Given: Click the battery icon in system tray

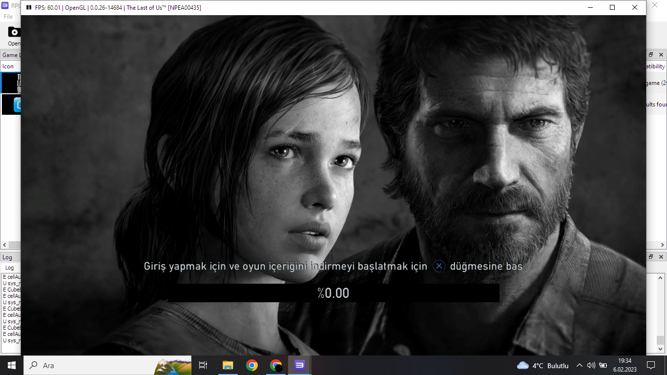Looking at the screenshot, I should click(x=603, y=365).
